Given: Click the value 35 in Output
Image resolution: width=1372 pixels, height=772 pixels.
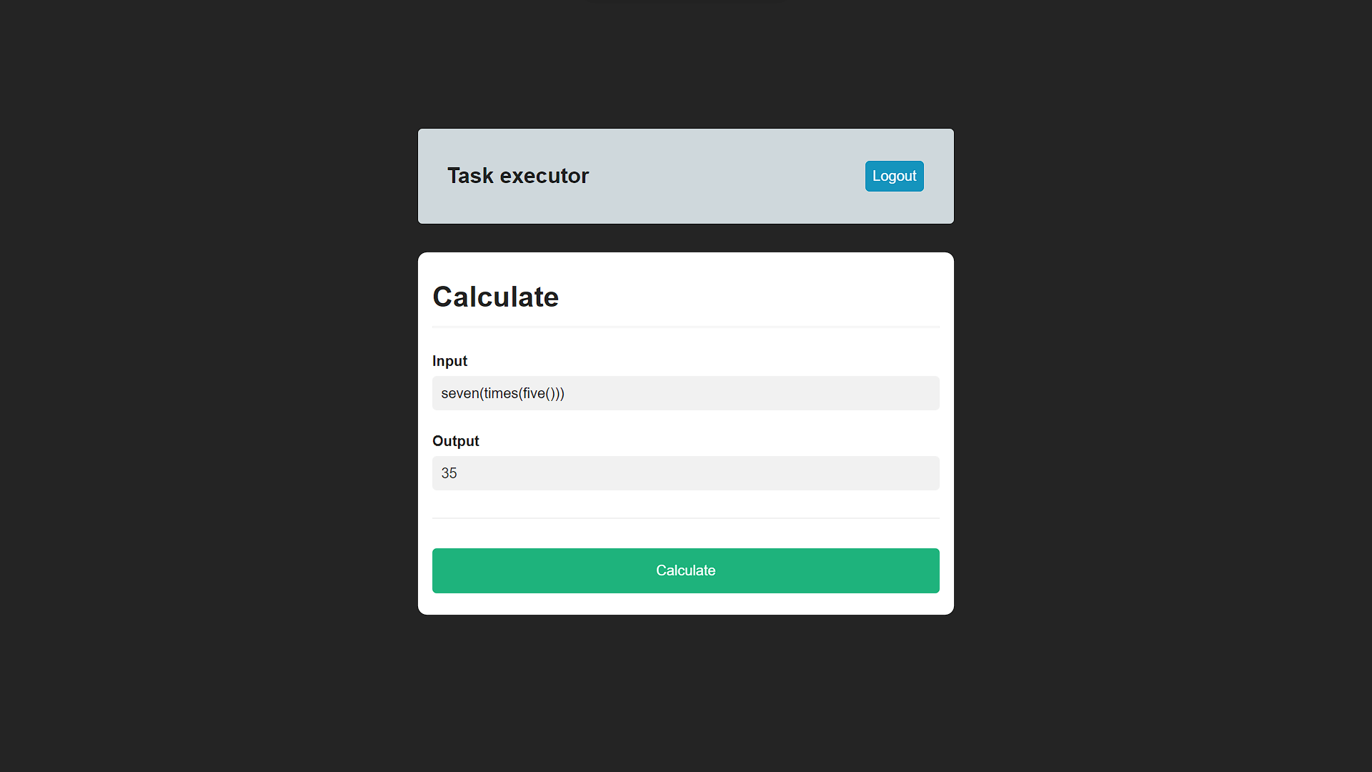Looking at the screenshot, I should click(x=449, y=472).
